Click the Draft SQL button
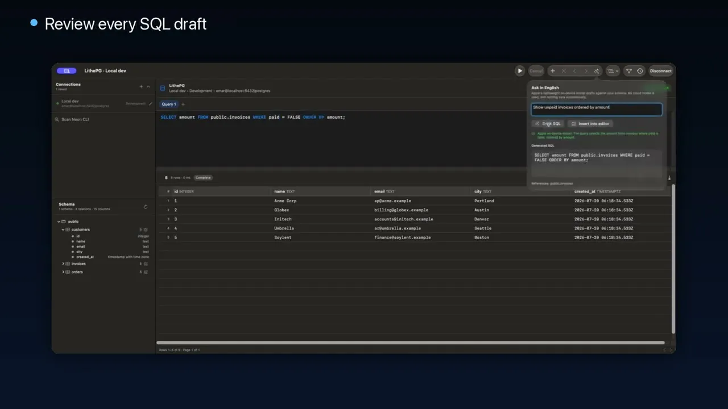The width and height of the screenshot is (728, 409). point(548,124)
